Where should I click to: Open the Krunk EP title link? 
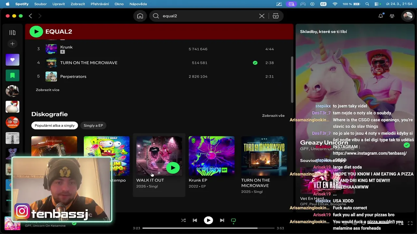tap(198, 180)
